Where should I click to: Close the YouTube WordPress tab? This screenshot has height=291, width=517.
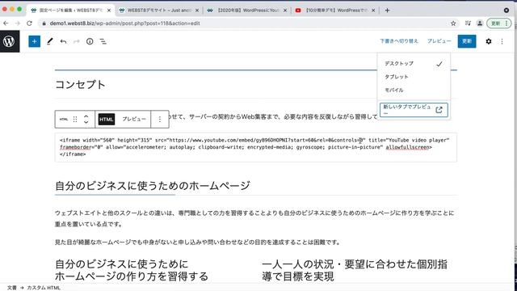point(373,11)
